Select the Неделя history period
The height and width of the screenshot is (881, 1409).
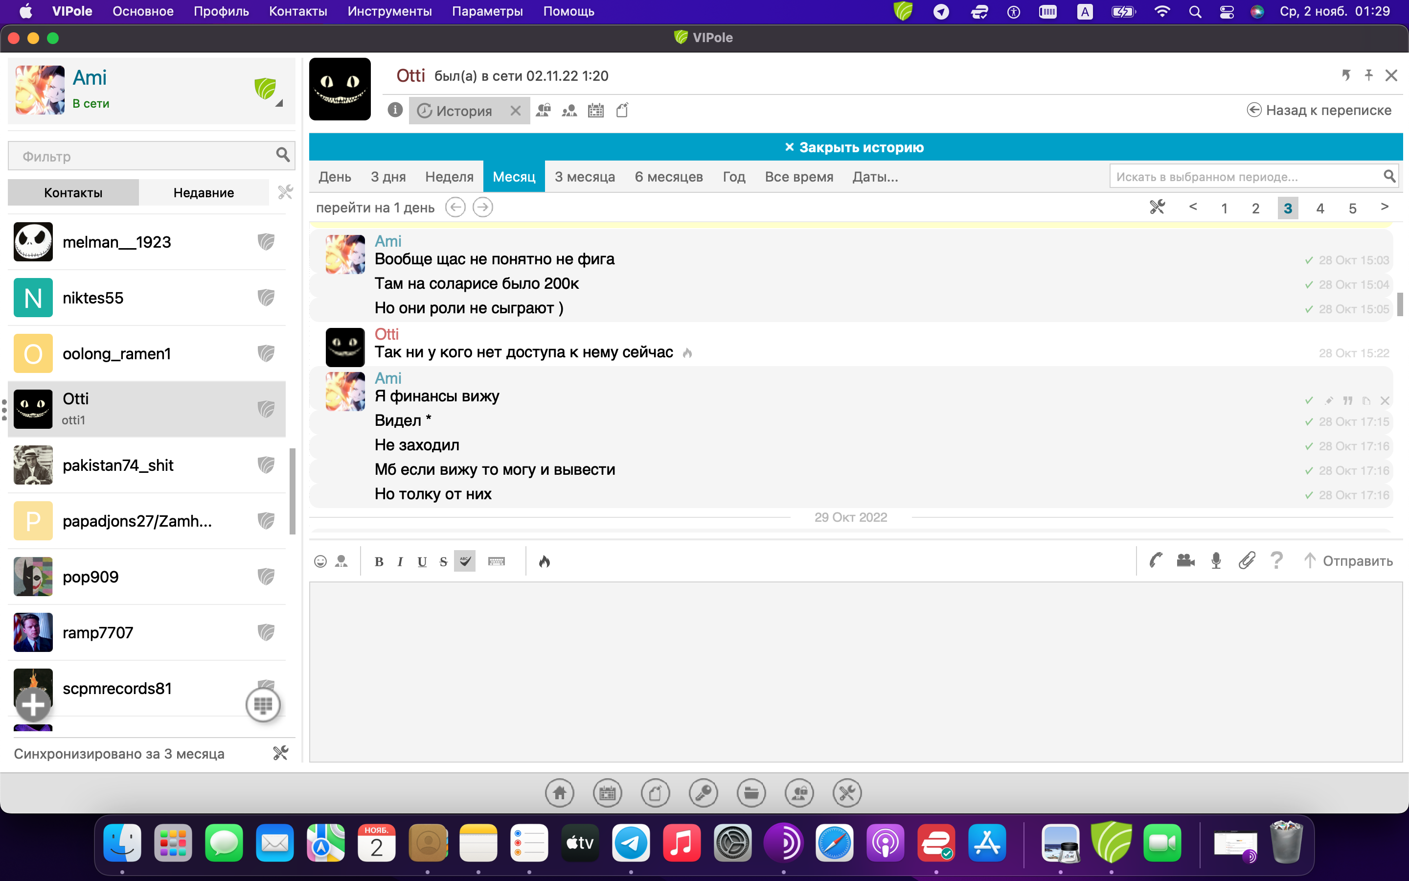coord(449,177)
